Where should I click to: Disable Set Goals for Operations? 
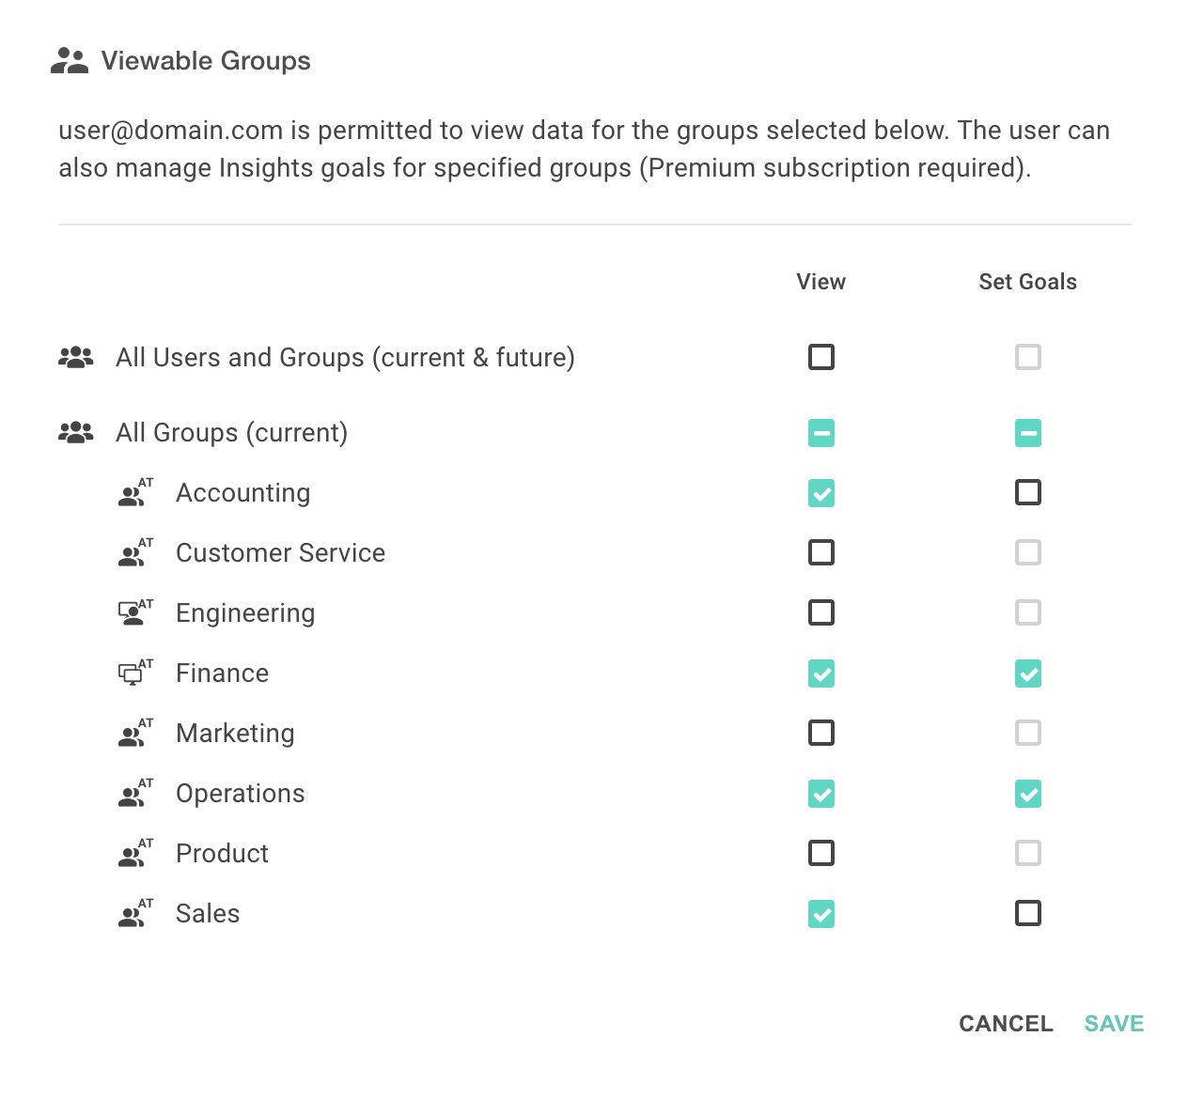(1028, 794)
